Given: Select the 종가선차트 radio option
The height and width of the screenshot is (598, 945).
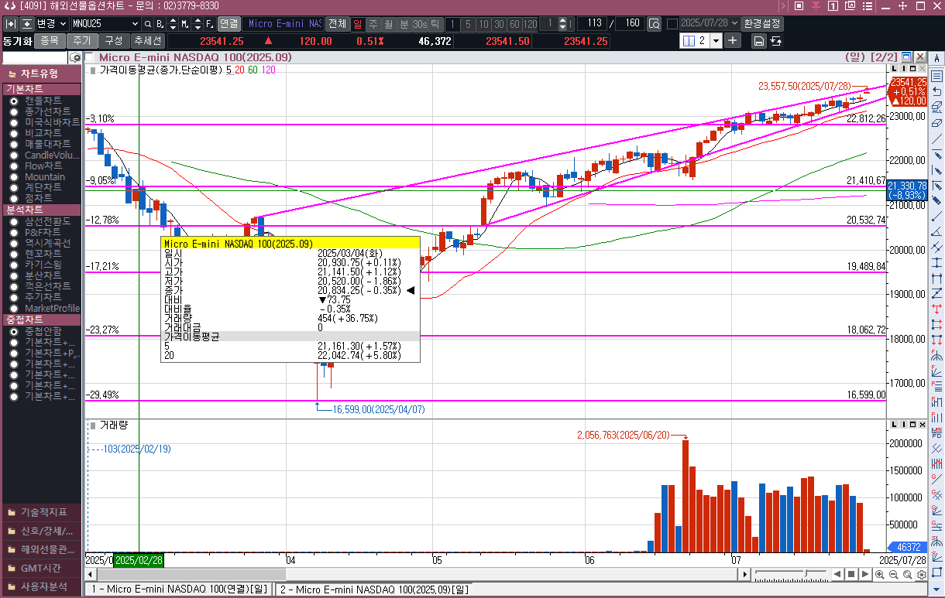Looking at the screenshot, I should 14,111.
